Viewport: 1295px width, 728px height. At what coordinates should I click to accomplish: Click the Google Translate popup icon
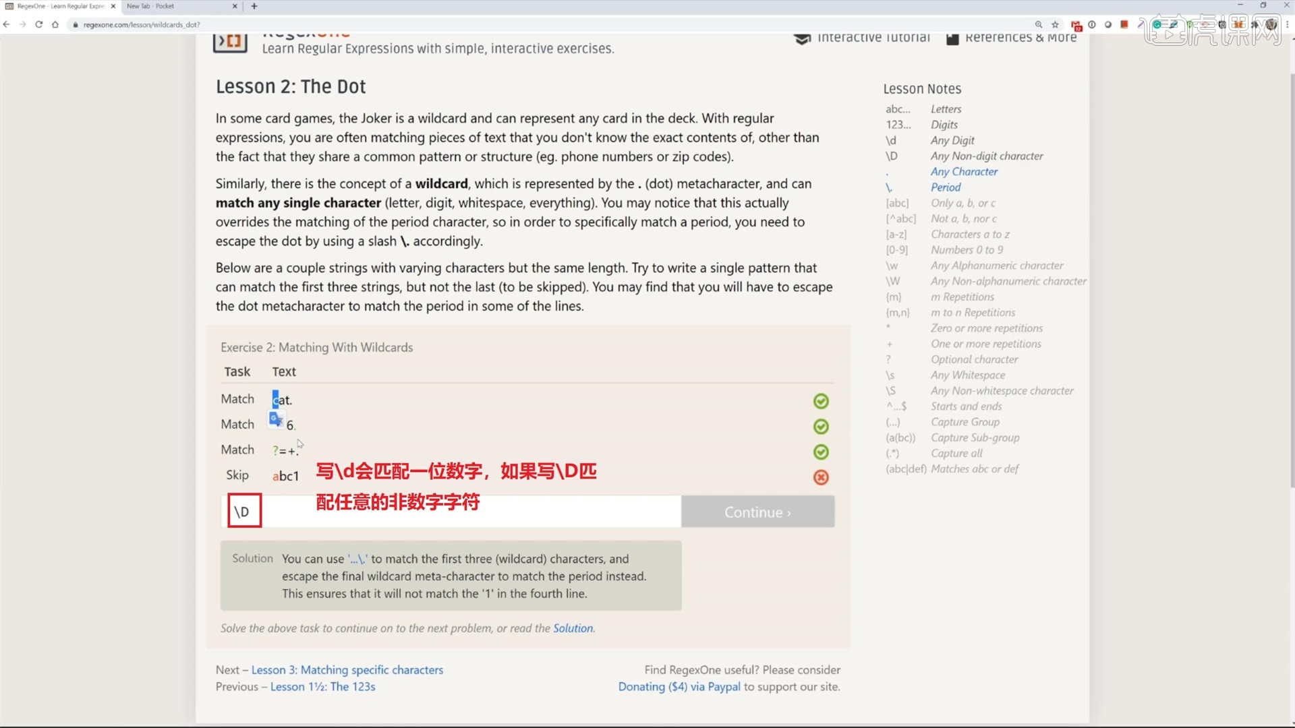click(x=275, y=419)
